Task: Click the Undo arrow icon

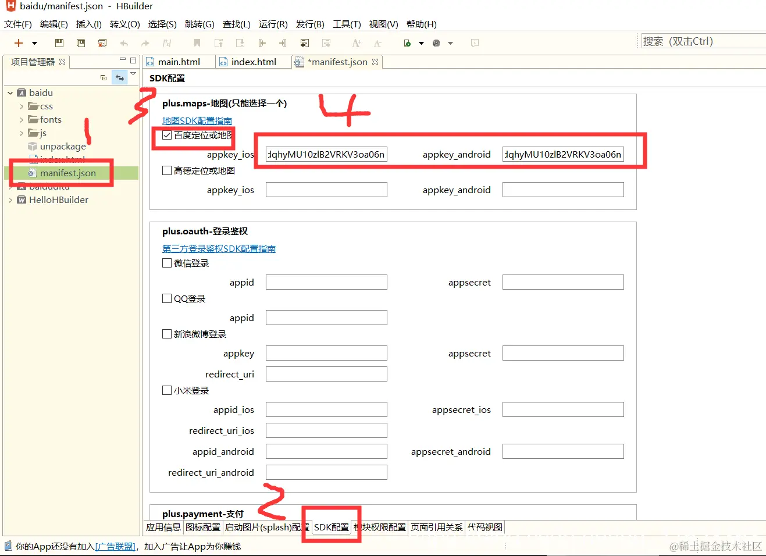Action: point(124,43)
